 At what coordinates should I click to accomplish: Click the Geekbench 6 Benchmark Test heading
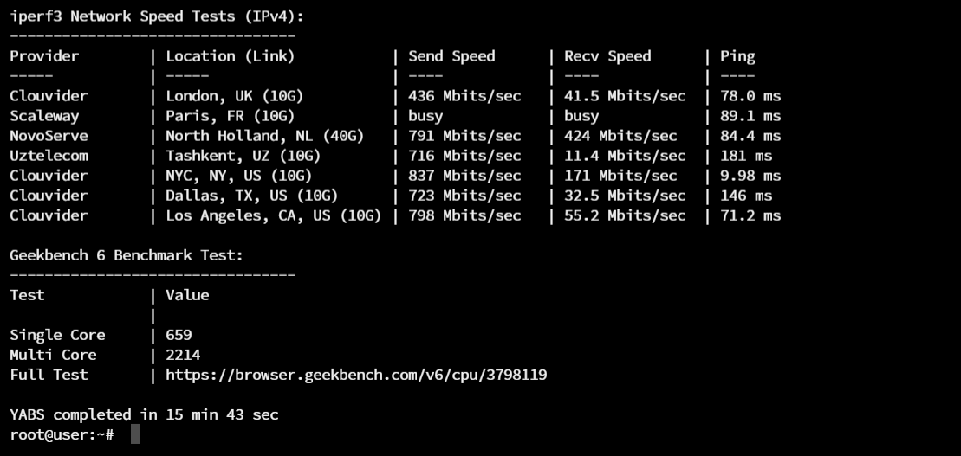pyautogui.click(x=127, y=255)
